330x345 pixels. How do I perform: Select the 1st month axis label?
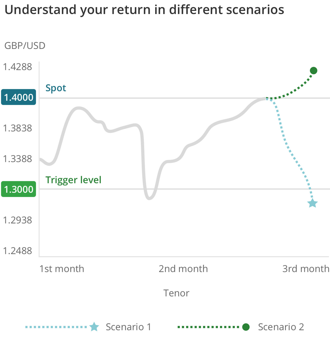click(62, 269)
